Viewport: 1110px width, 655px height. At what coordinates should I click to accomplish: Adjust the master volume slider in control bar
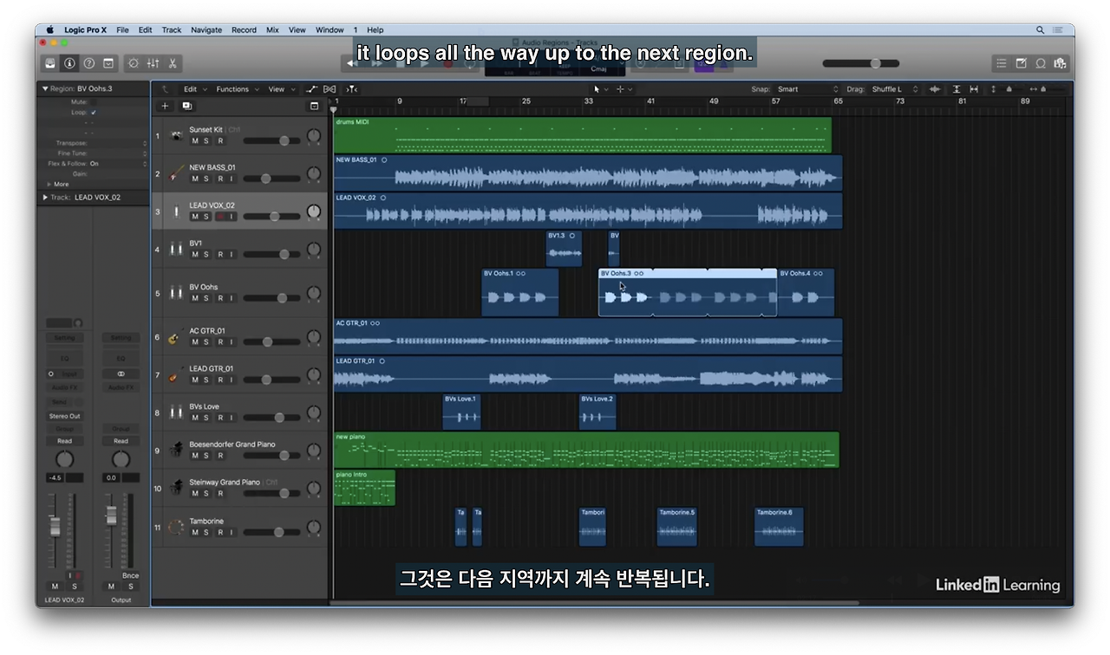860,63
